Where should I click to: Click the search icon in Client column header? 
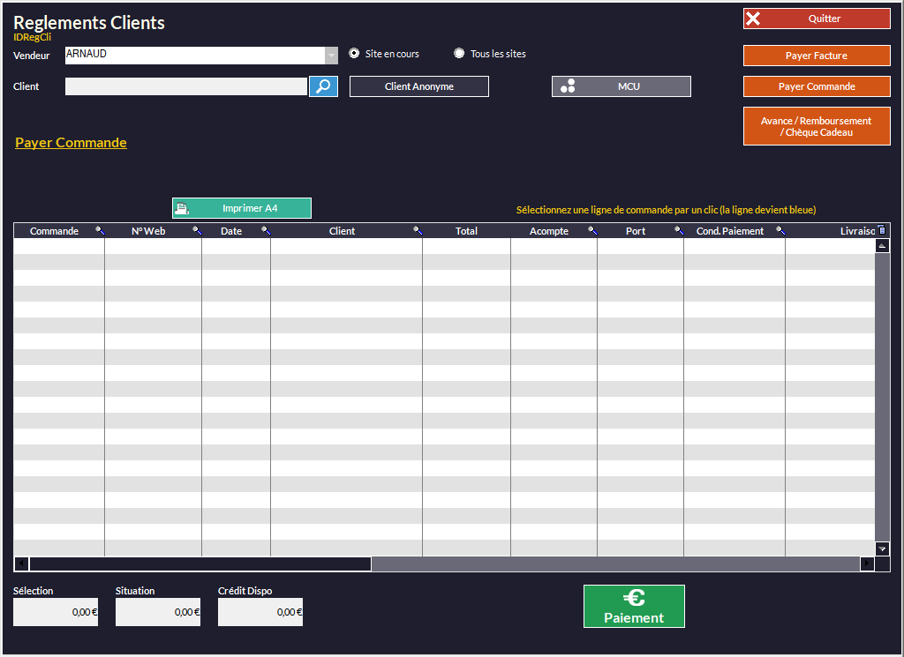(418, 231)
